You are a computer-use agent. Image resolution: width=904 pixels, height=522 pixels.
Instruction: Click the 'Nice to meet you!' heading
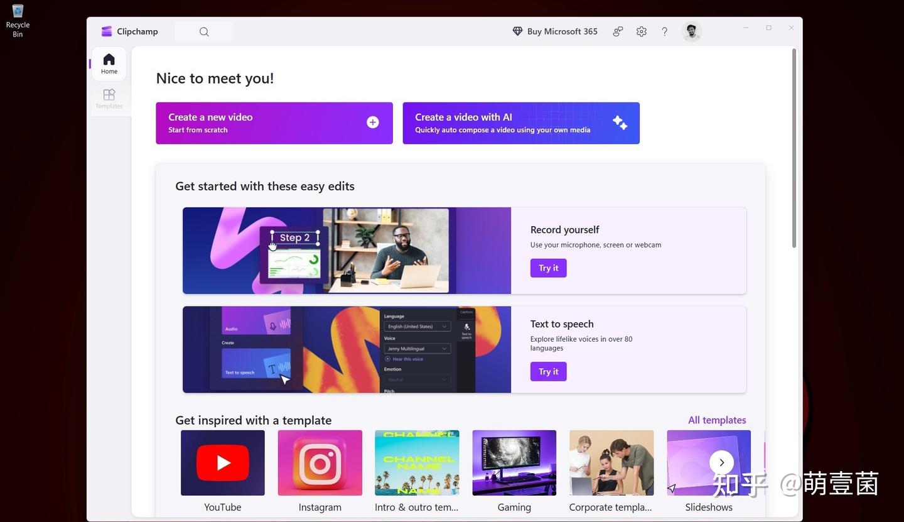pos(215,79)
